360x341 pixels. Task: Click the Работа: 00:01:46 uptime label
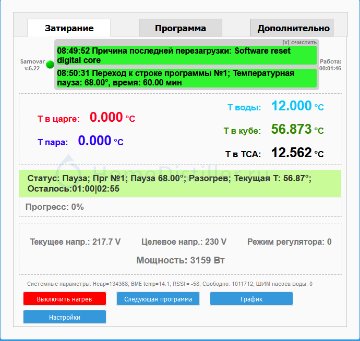[330, 65]
